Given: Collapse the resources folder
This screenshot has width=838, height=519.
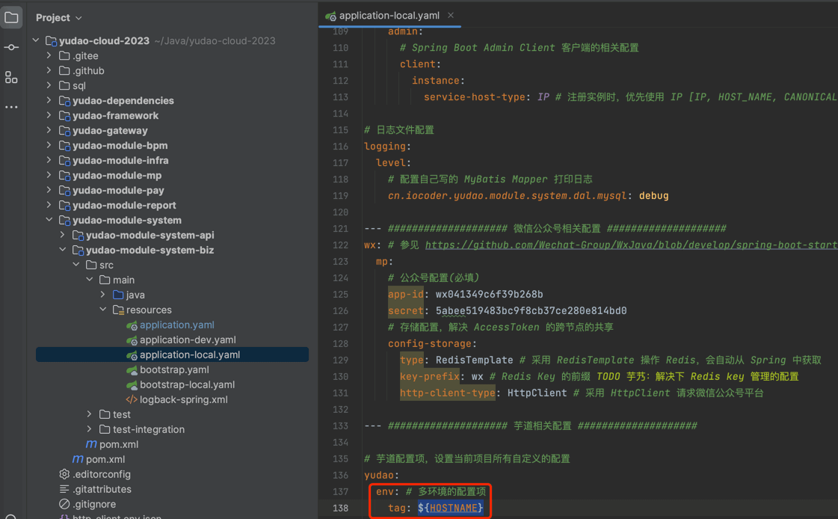Looking at the screenshot, I should pyautogui.click(x=103, y=310).
